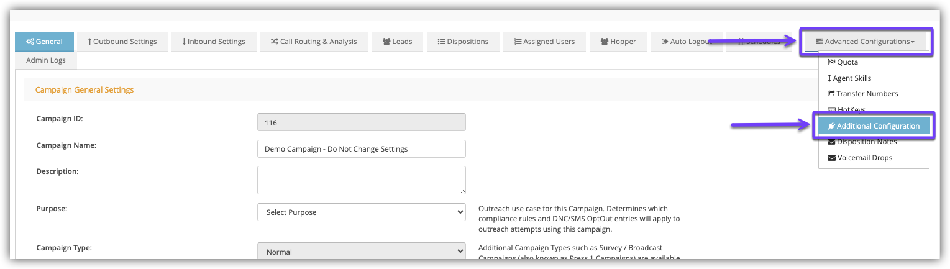The image size is (950, 269).
Task: Expand the Campaign Type dropdown
Action: (361, 252)
